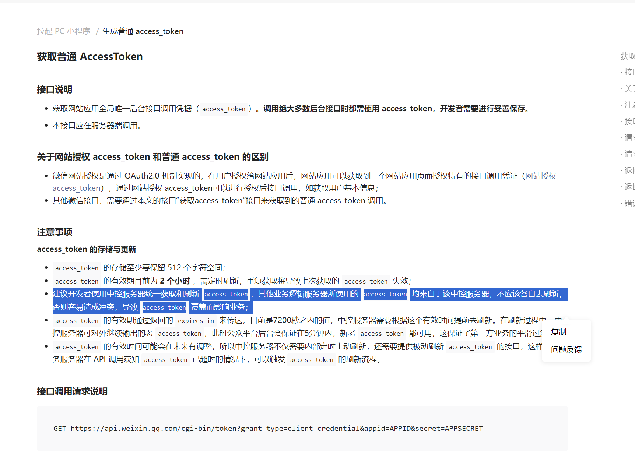
Task: Click highlighted text 覆盖而影响业务；
Action: (220, 307)
